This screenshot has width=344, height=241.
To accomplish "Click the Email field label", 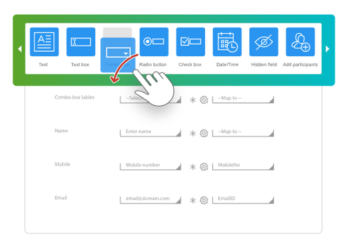I will 61,198.
